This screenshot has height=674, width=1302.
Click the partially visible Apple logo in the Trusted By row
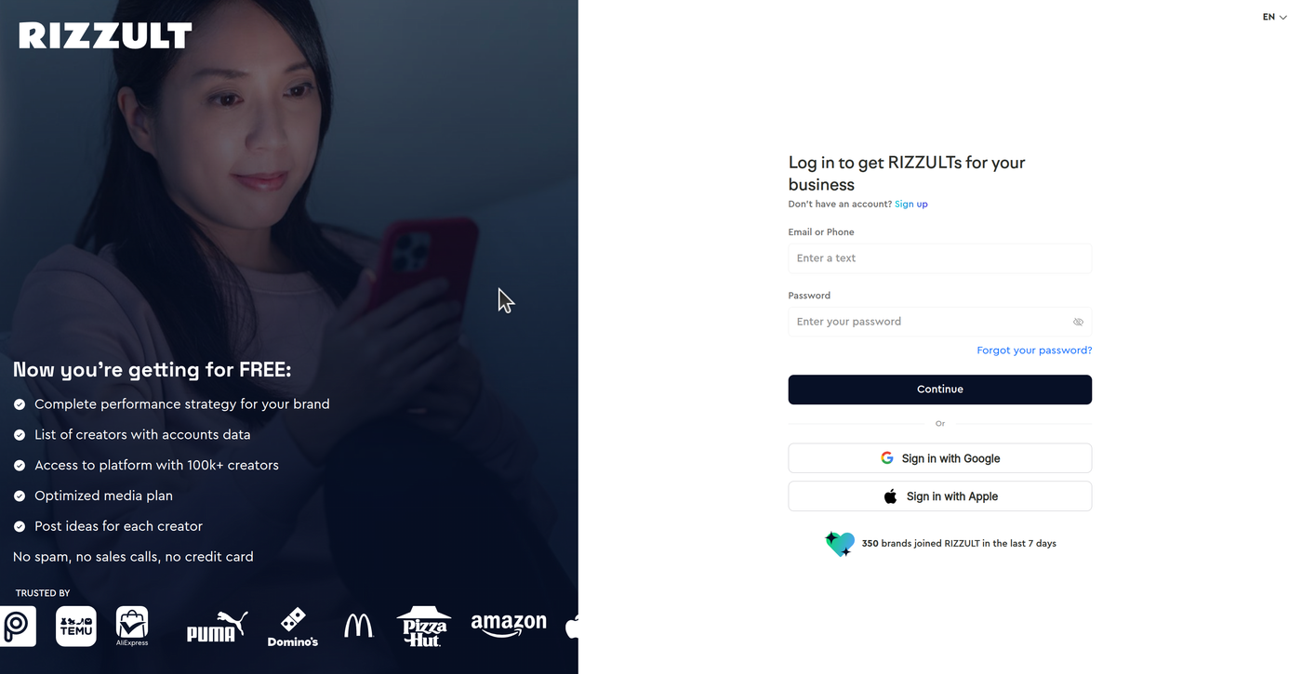click(x=572, y=626)
